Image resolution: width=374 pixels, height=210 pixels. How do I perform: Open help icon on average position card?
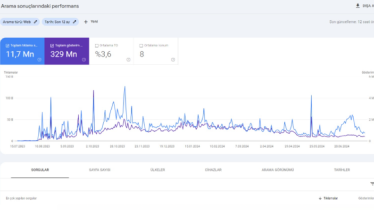pyautogui.click(x=173, y=60)
